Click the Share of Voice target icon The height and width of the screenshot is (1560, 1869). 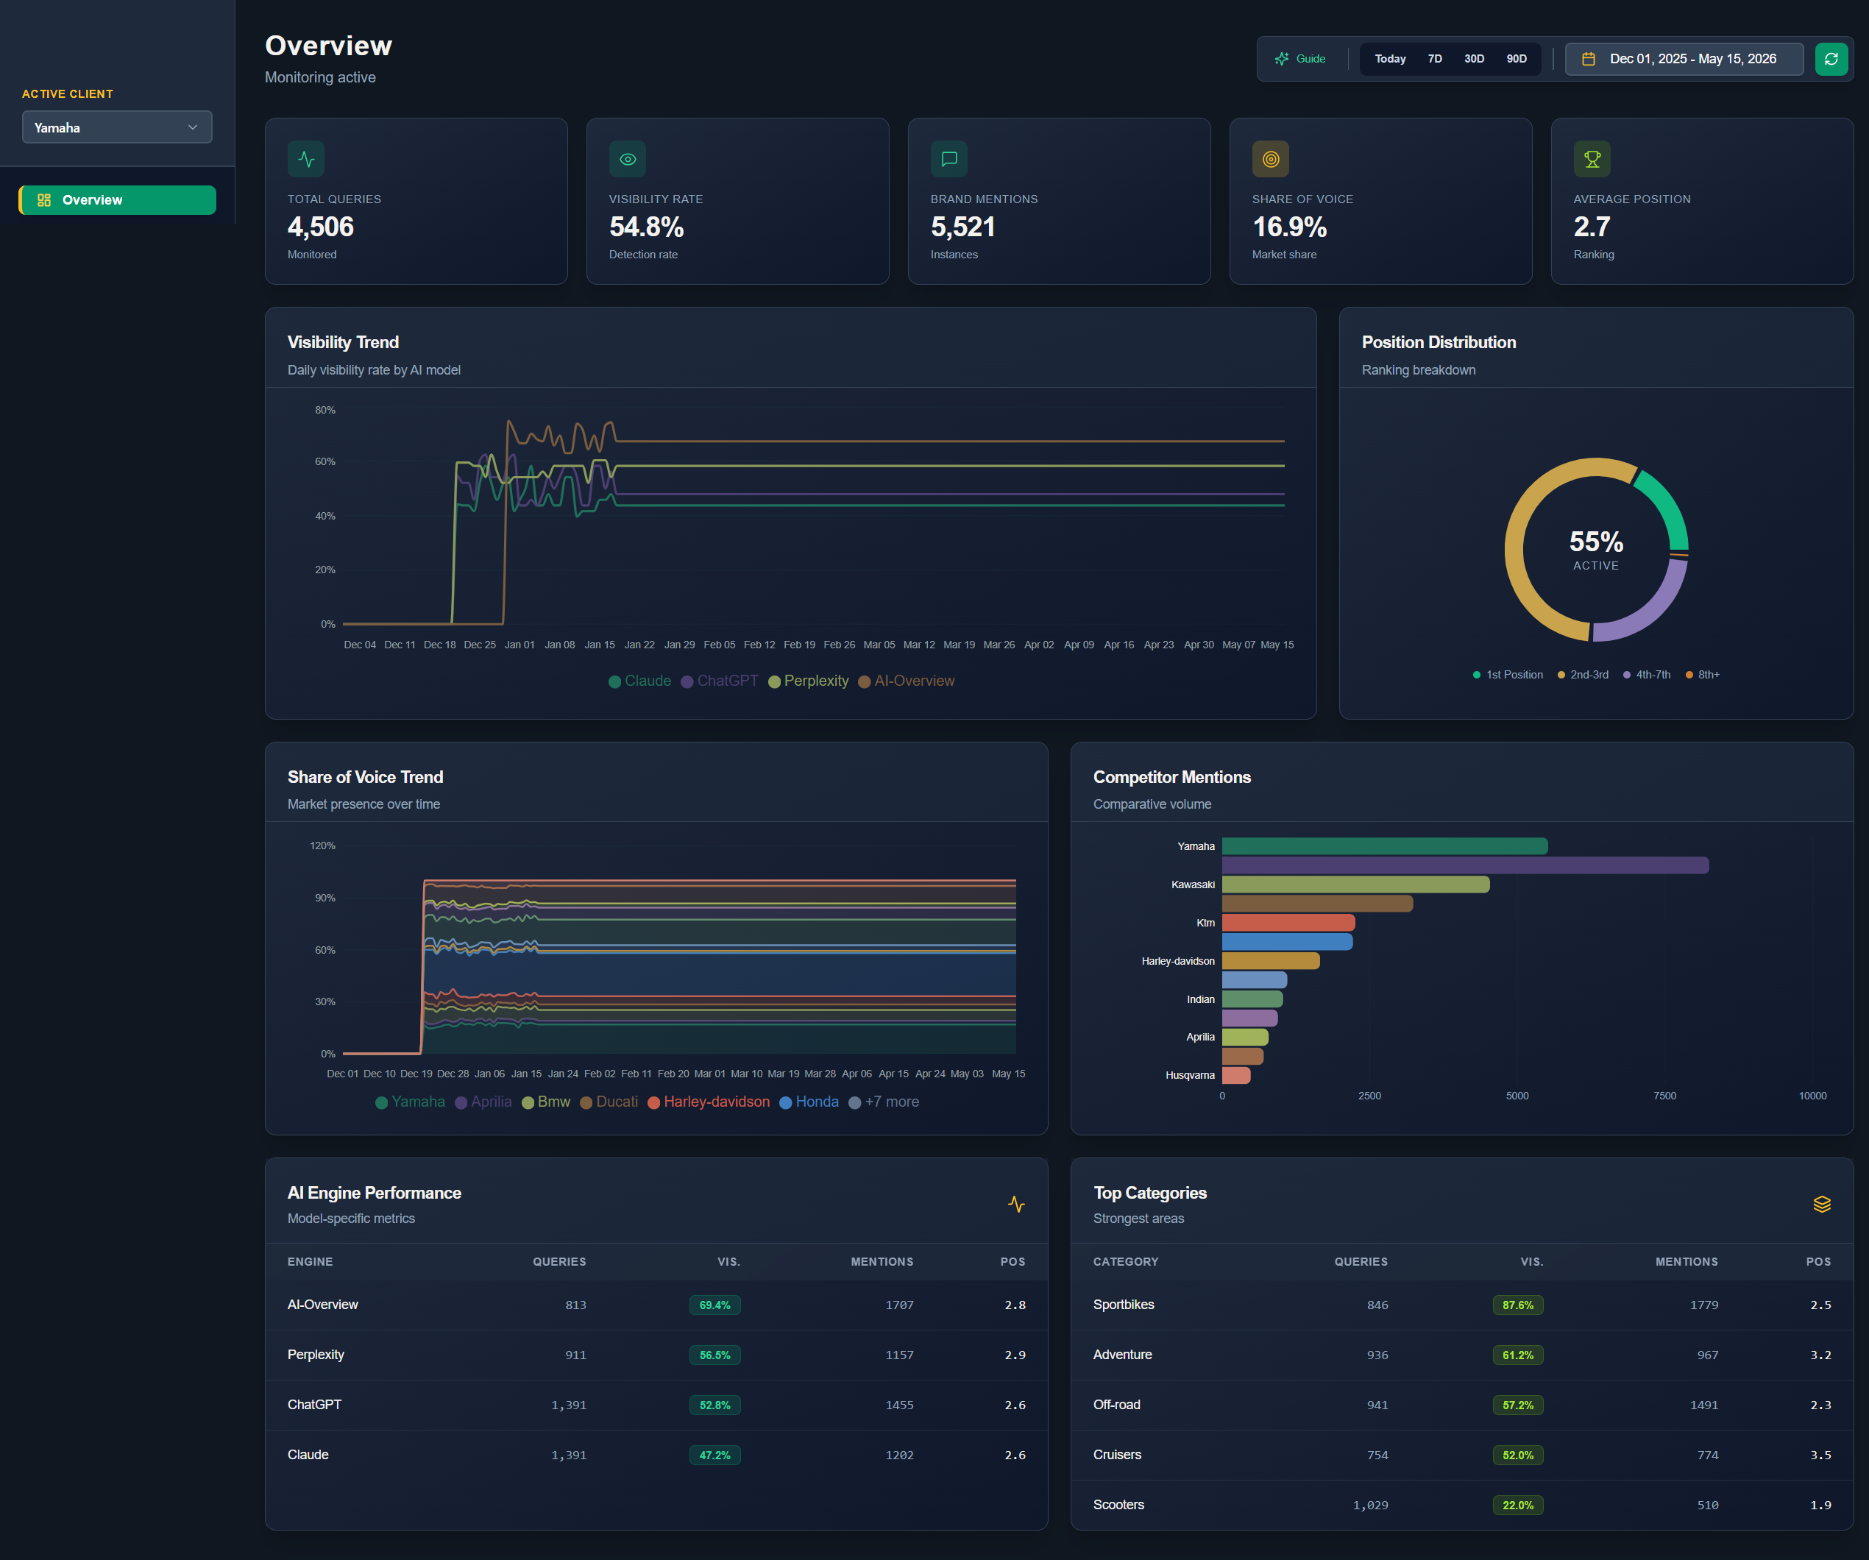(x=1270, y=159)
